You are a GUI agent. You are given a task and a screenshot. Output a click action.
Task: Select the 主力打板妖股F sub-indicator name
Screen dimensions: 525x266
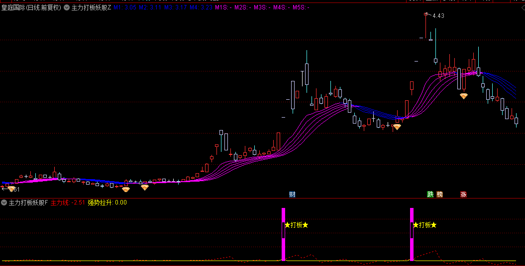point(28,202)
